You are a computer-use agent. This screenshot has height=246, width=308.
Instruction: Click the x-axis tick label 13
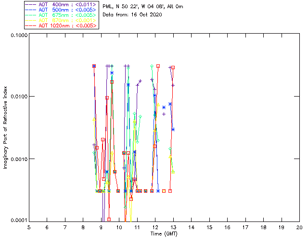(x=173, y=227)
